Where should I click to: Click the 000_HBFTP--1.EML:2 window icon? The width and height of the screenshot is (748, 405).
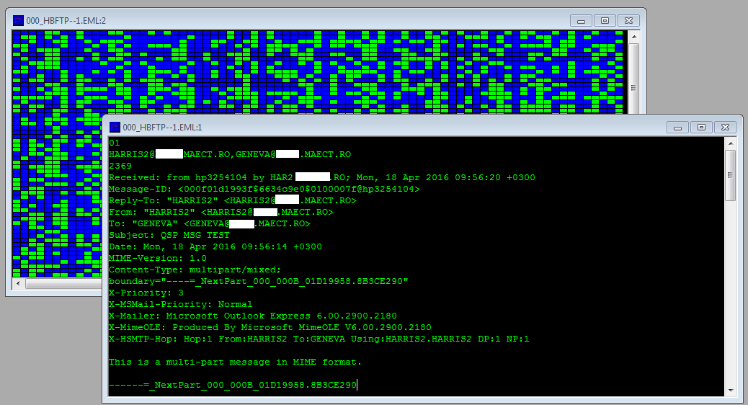[x=19, y=21]
